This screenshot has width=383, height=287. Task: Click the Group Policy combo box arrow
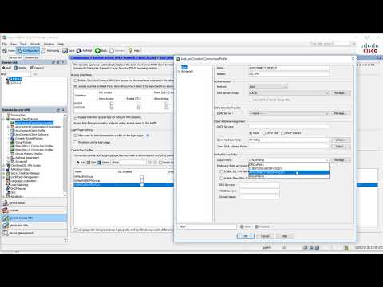[x=327, y=160]
